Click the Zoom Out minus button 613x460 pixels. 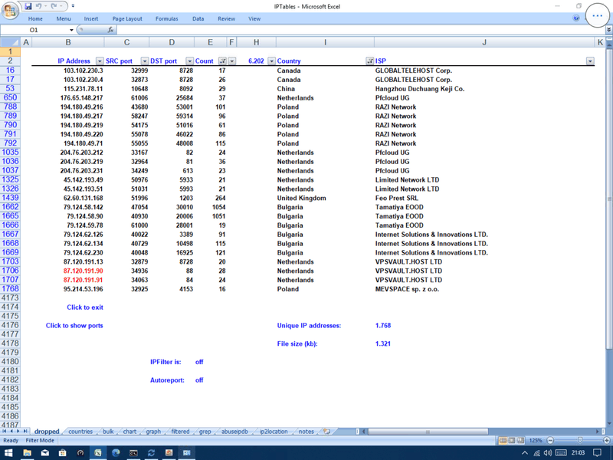point(550,440)
